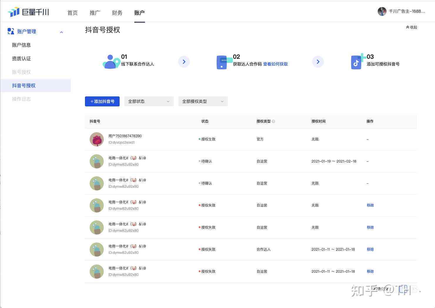Click the 抖音号 column header
This screenshot has height=308, width=435.
coord(95,121)
